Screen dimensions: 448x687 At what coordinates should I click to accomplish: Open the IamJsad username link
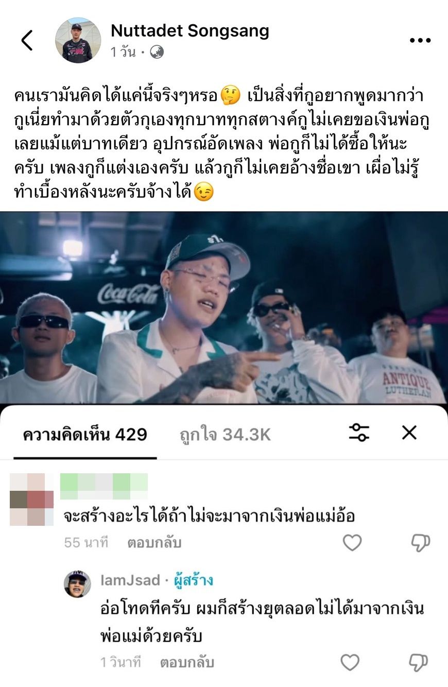[x=130, y=580]
